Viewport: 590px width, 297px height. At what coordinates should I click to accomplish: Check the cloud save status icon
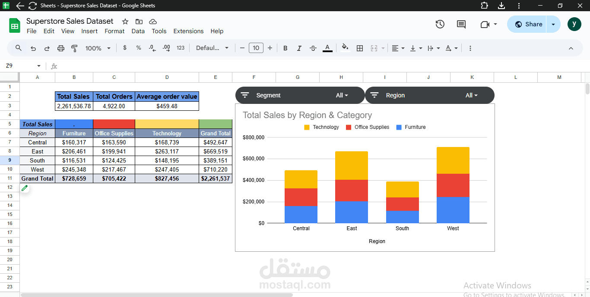[x=152, y=22]
